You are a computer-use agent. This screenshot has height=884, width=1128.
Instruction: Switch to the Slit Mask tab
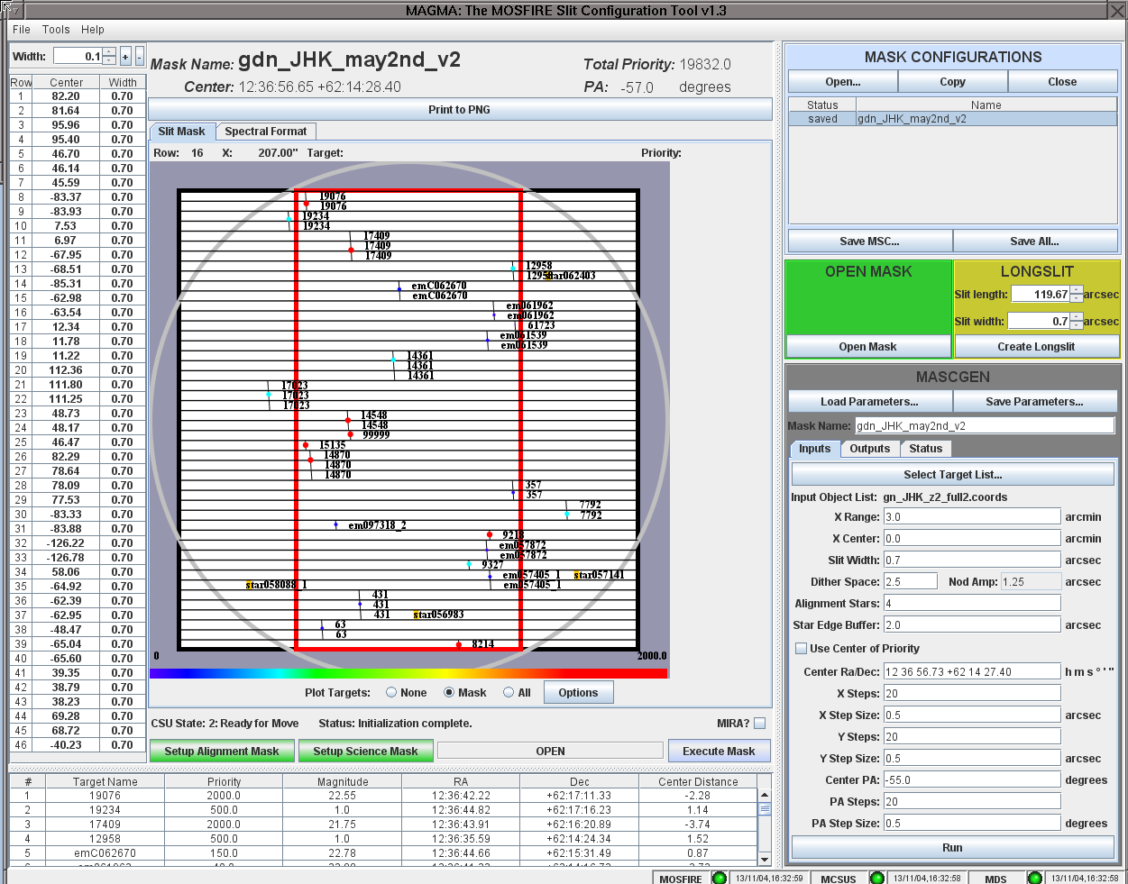pos(181,132)
